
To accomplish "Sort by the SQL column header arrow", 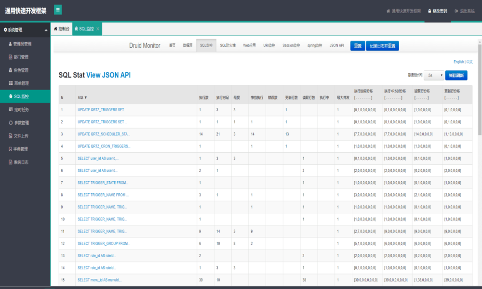I will (82, 98).
